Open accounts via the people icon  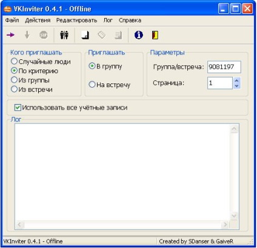[x=64, y=35]
